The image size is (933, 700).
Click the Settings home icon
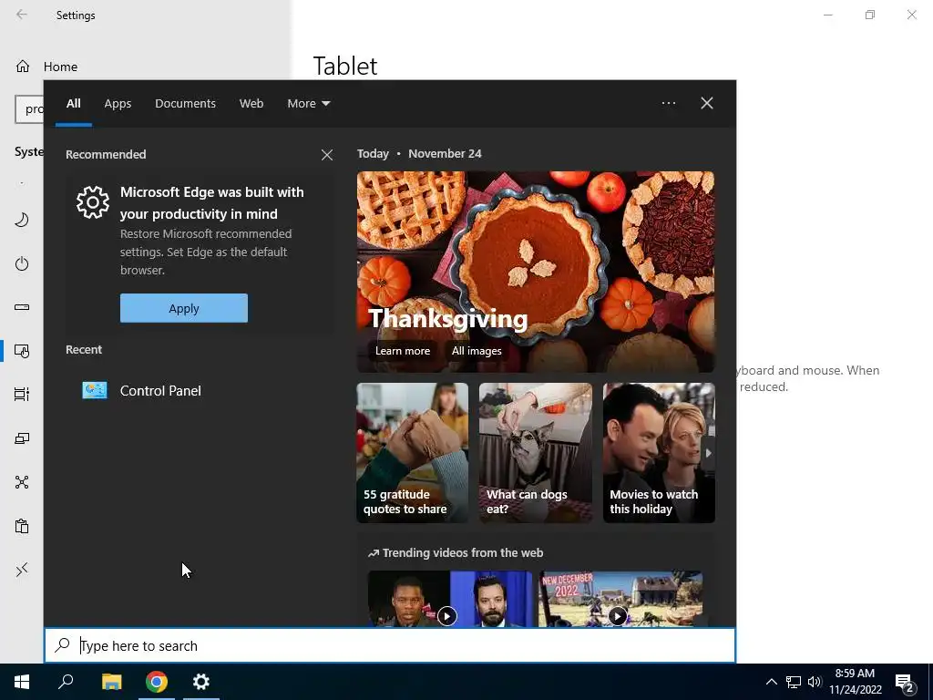click(x=23, y=67)
